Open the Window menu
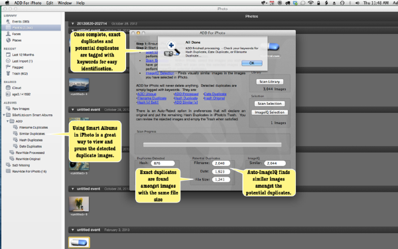 [x=64, y=3]
